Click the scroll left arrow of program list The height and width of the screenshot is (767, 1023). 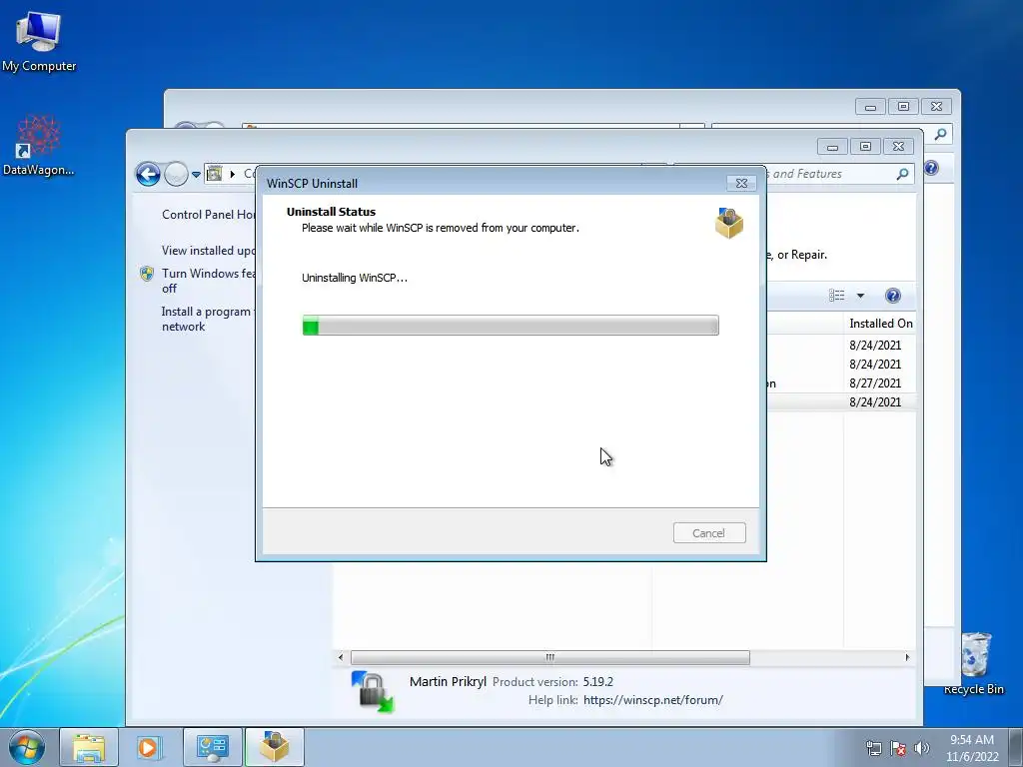[x=341, y=657]
